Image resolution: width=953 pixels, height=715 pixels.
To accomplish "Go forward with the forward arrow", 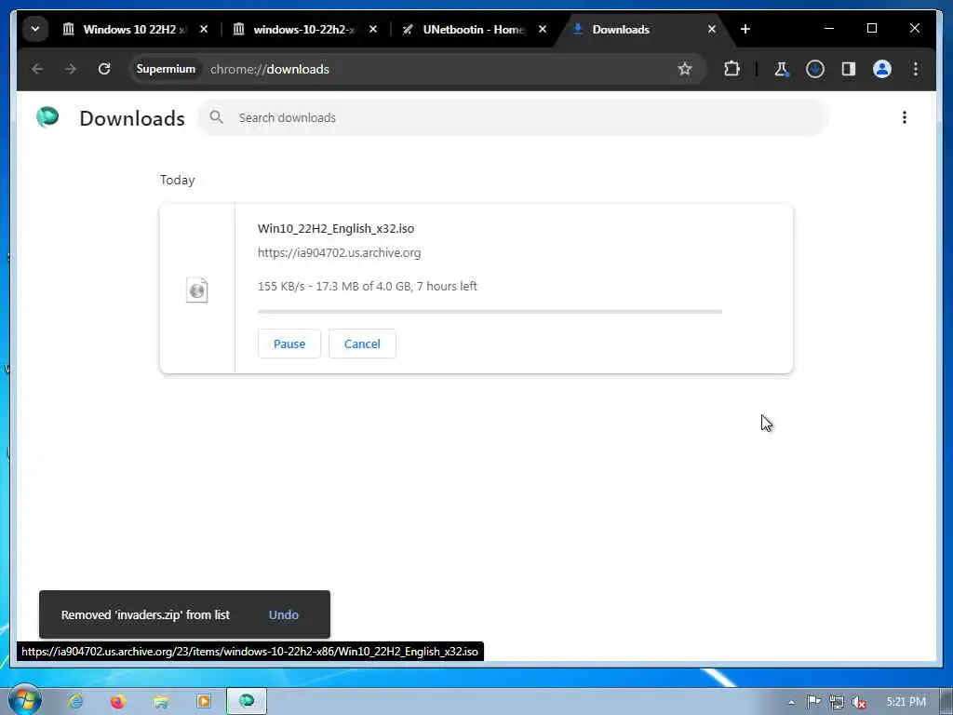I will click(x=71, y=69).
